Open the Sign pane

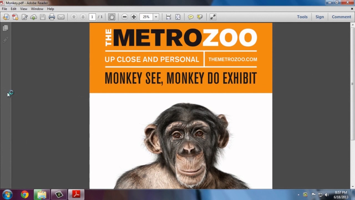tap(319, 17)
